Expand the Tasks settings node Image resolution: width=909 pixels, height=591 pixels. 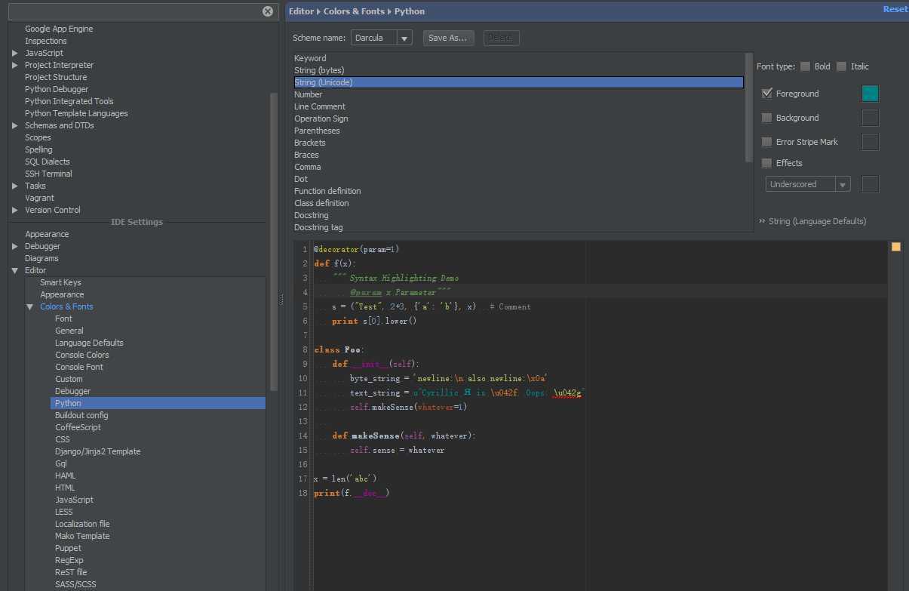(x=15, y=186)
